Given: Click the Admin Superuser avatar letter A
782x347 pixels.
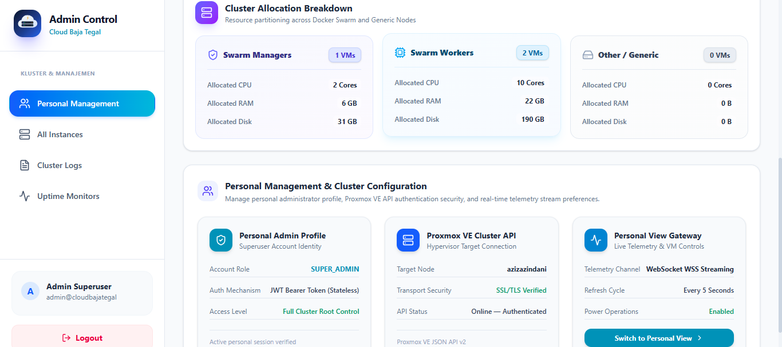Looking at the screenshot, I should pyautogui.click(x=30, y=291).
